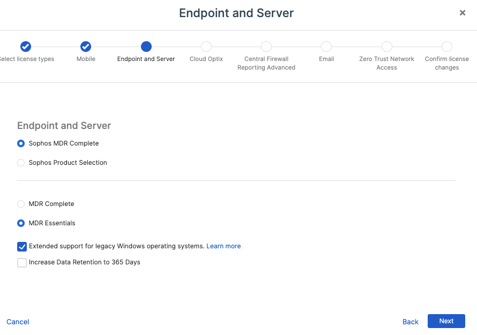
Task: Select the Endpoint and Server step circle
Action: 146,47
